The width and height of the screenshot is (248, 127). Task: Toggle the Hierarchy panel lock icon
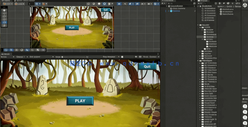click(191, 1)
